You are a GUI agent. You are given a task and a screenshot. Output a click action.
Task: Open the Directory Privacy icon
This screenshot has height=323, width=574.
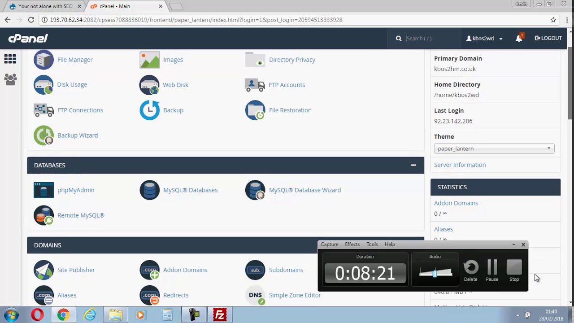(255, 60)
